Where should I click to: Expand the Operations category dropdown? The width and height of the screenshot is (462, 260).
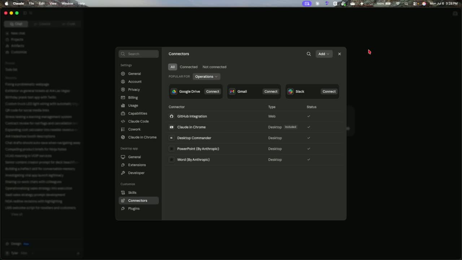[206, 77]
